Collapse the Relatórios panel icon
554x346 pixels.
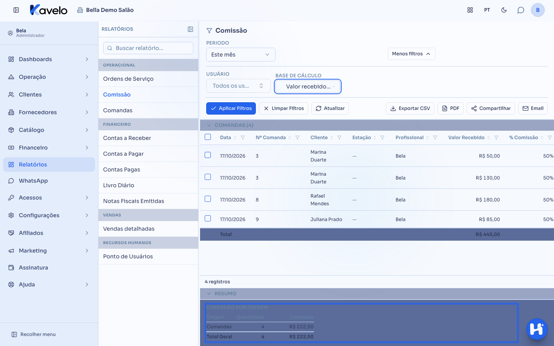[190, 29]
